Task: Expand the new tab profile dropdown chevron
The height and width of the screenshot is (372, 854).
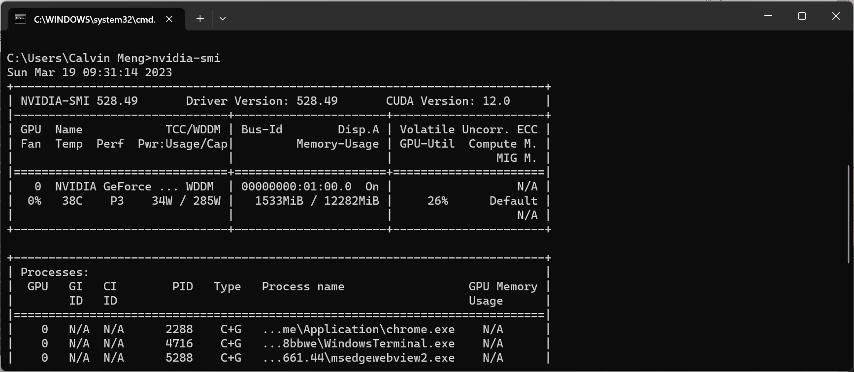Action: [x=223, y=19]
